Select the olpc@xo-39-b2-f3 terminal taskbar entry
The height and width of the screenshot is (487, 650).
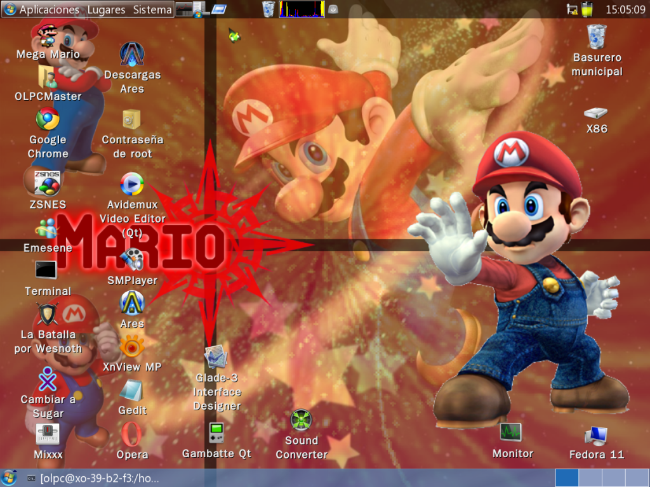tap(93, 478)
